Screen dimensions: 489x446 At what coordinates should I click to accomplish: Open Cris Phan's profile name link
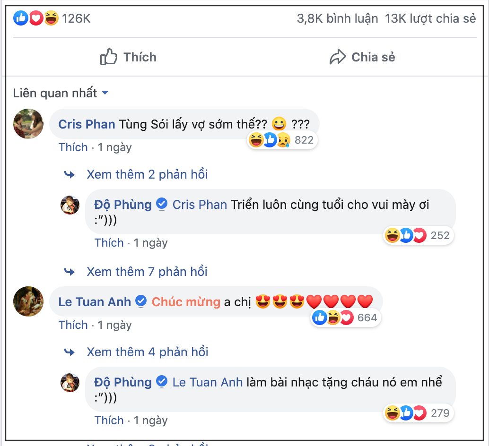[87, 124]
